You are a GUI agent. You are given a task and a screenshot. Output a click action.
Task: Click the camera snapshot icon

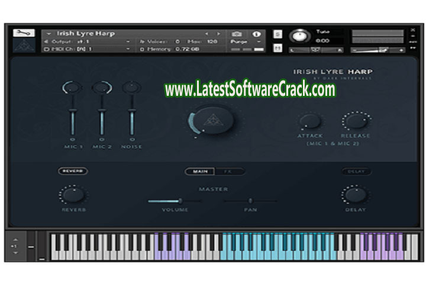tap(237, 34)
